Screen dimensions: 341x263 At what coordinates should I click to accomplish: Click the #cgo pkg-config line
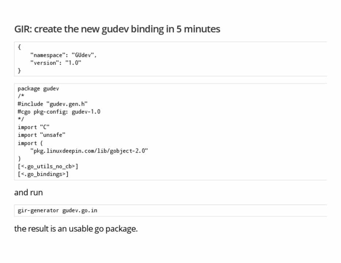click(59, 112)
